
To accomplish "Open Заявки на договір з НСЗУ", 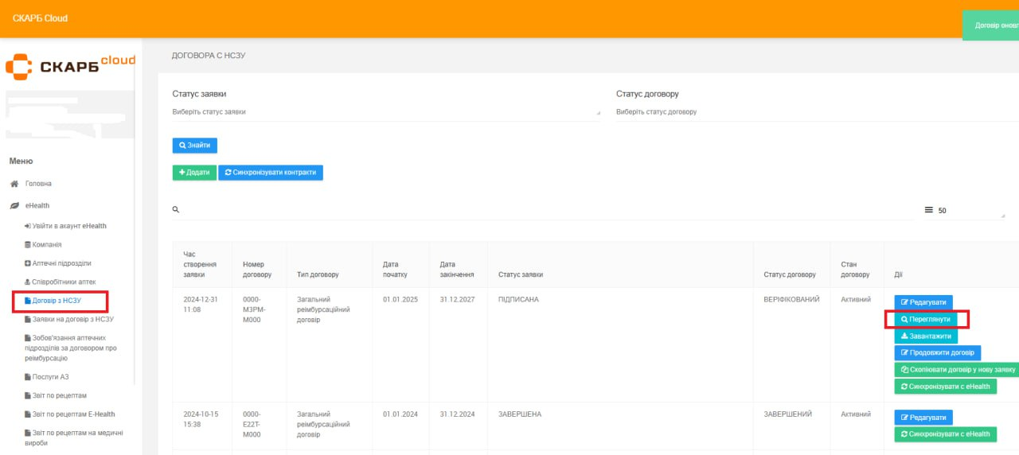I will tap(72, 319).
